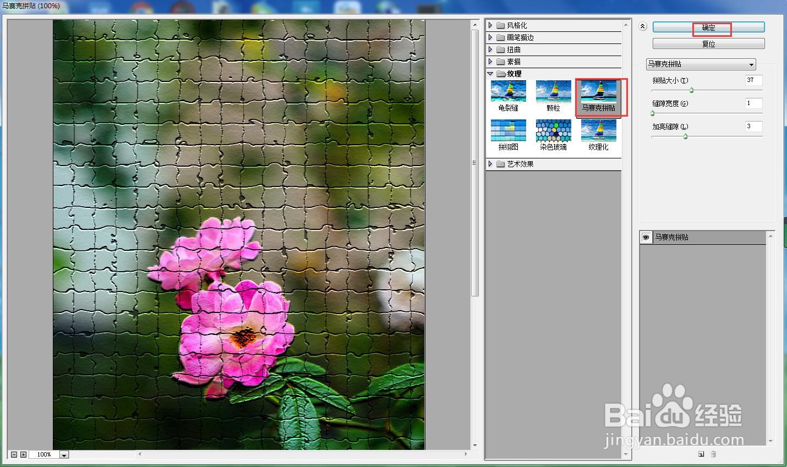787x467 pixels.
Task: Click the preview vertical scrollbar down arrow
Action: (x=476, y=445)
